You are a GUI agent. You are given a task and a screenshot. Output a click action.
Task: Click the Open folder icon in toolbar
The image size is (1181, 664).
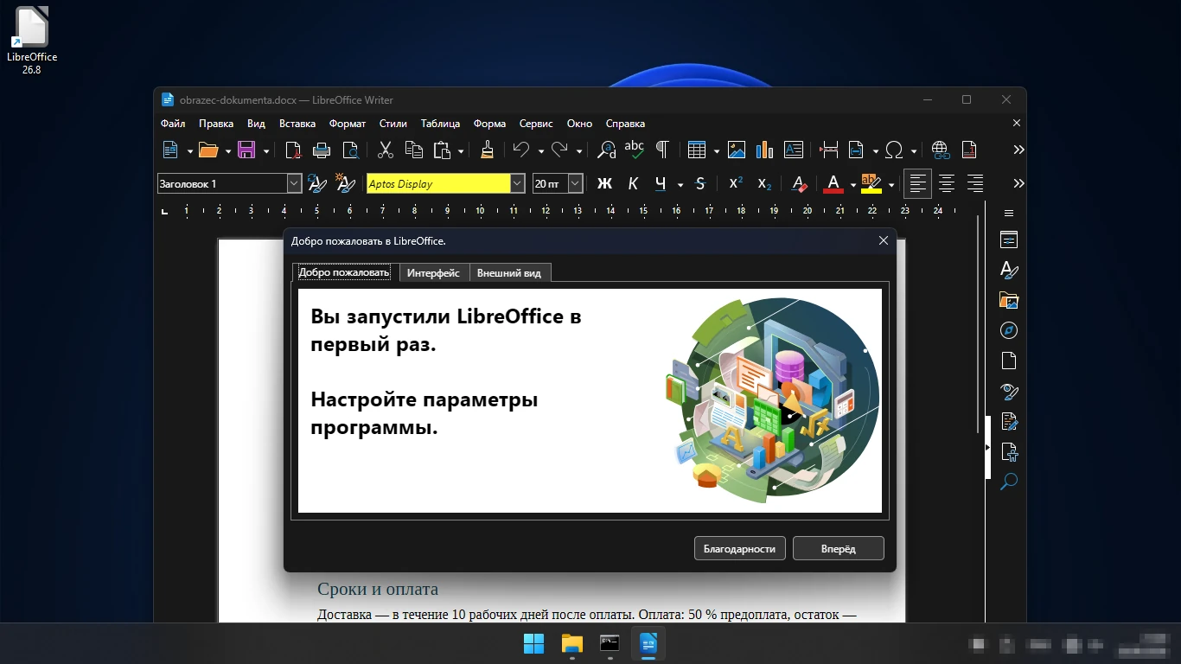tap(208, 150)
